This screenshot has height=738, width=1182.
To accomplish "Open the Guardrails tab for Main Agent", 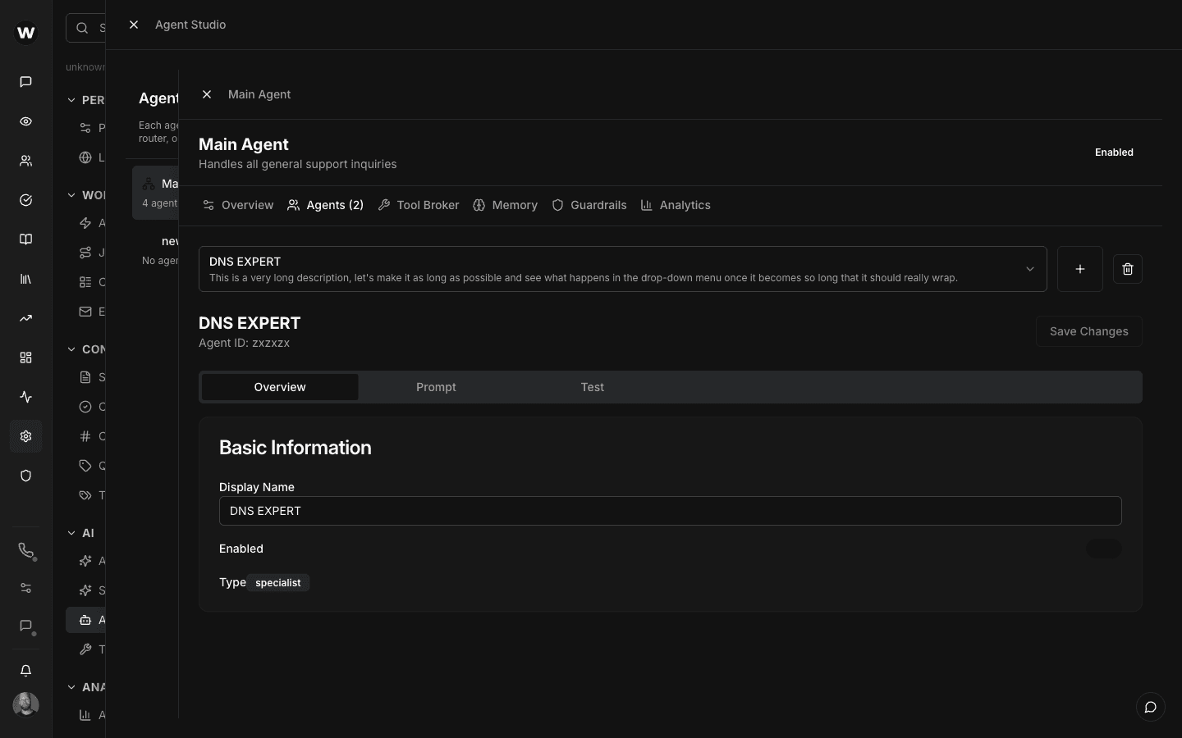I will point(589,205).
